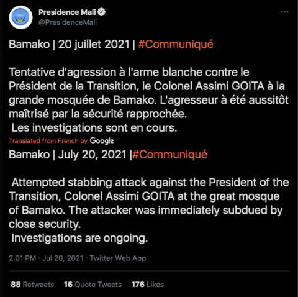Viewport: 298px width, 297px height.
Task: Click the #Communiqué hashtag in the English translation
Action: [169, 155]
